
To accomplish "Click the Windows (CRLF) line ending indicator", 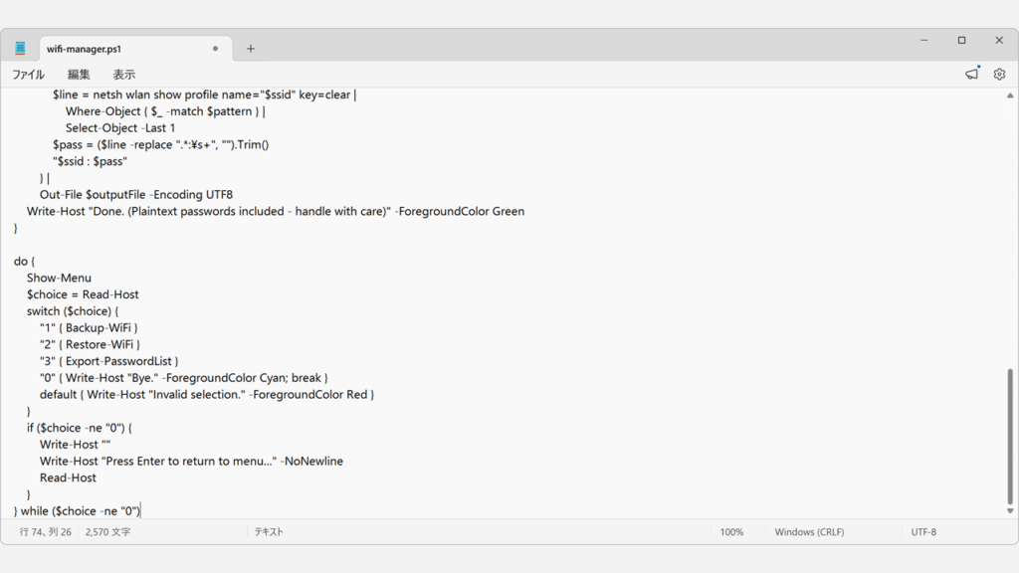I will tap(809, 532).
